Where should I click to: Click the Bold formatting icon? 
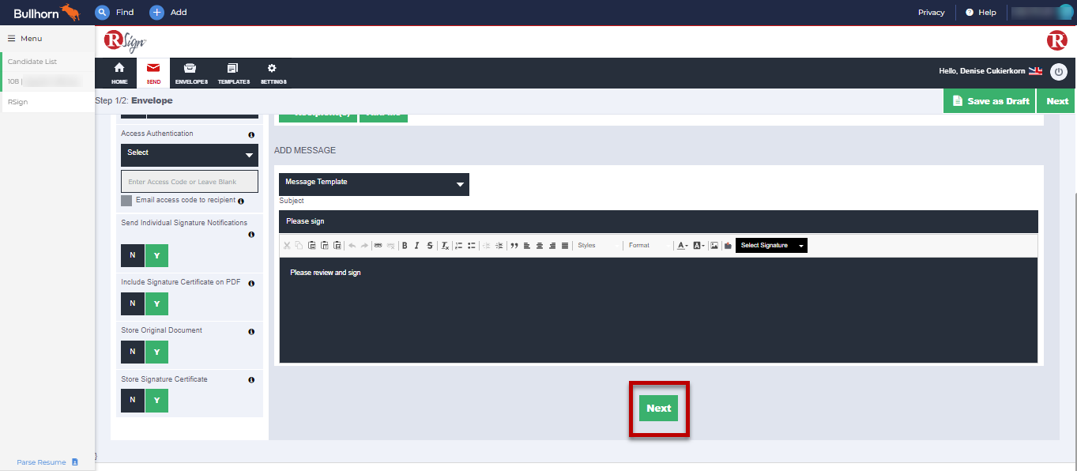405,246
